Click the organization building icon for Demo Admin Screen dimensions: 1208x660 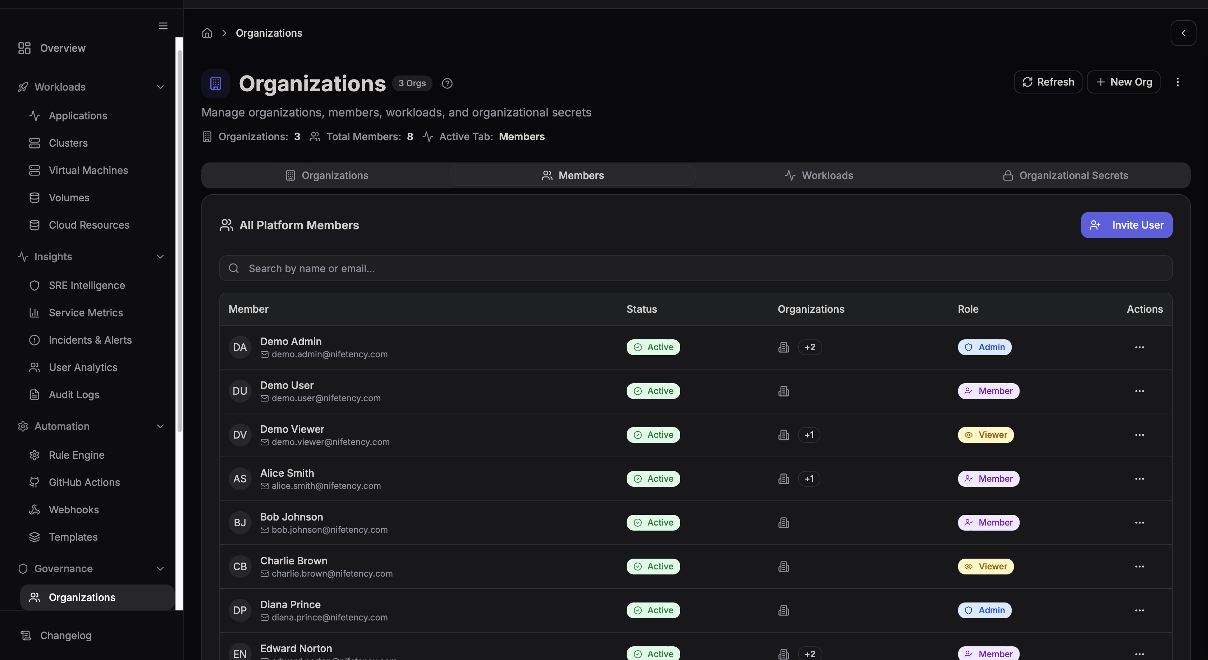point(783,347)
